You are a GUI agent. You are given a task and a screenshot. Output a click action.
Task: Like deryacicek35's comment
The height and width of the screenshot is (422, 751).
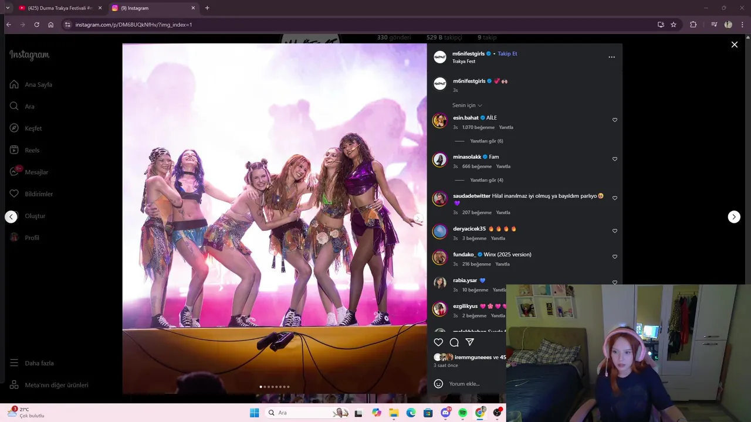pyautogui.click(x=615, y=231)
